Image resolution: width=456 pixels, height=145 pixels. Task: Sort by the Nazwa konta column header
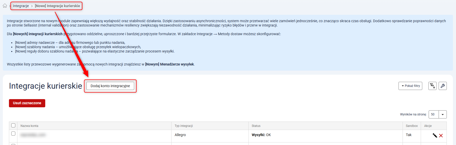tap(29, 126)
